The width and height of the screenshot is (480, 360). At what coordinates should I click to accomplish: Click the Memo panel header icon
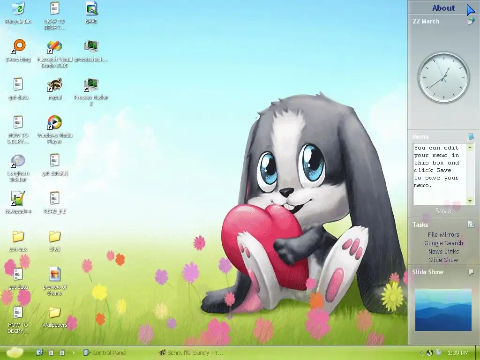[471, 136]
